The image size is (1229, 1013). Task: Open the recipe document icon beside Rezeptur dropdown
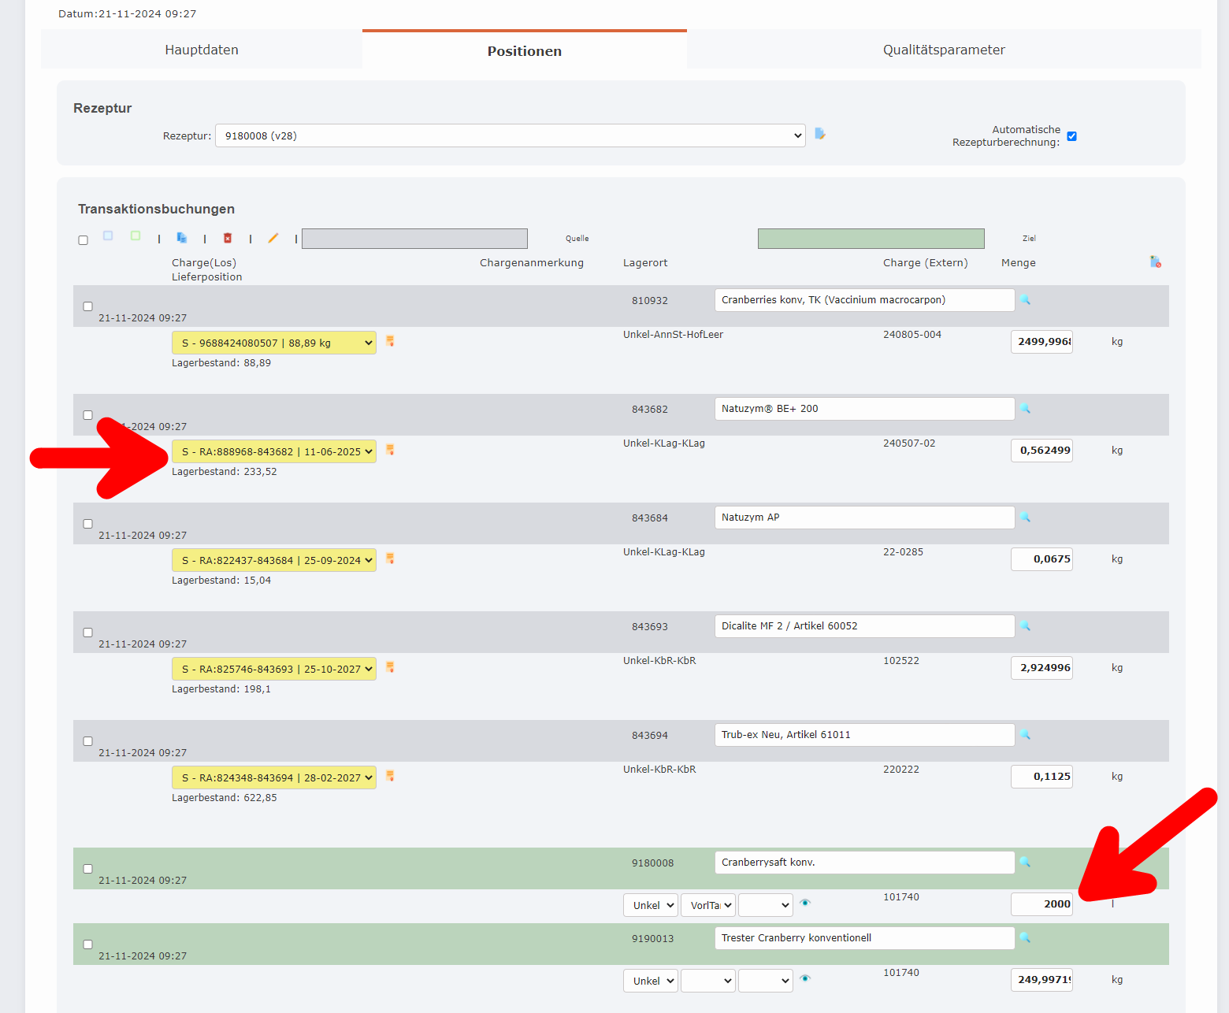(820, 135)
